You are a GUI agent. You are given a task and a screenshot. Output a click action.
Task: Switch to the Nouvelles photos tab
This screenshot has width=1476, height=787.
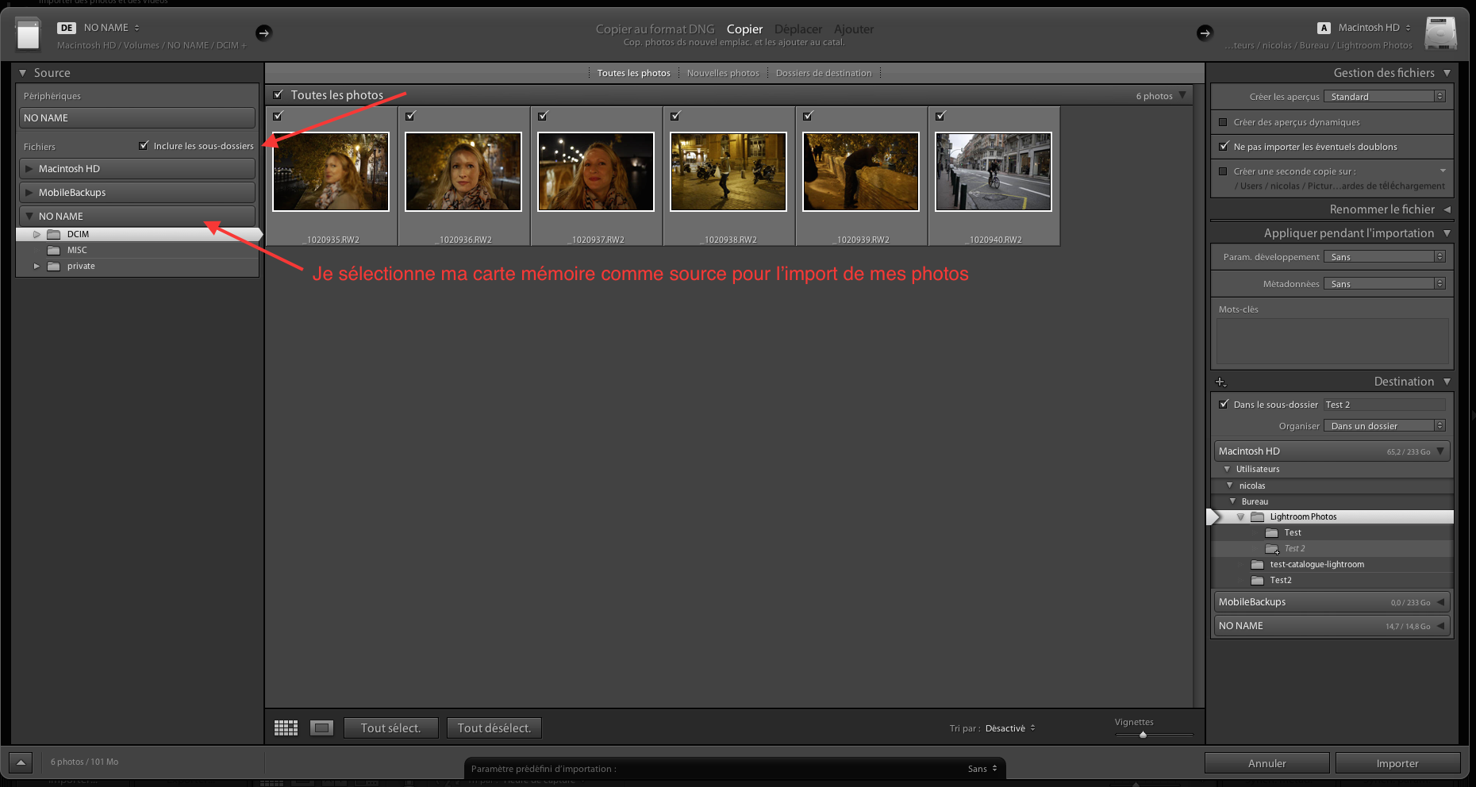(x=722, y=72)
